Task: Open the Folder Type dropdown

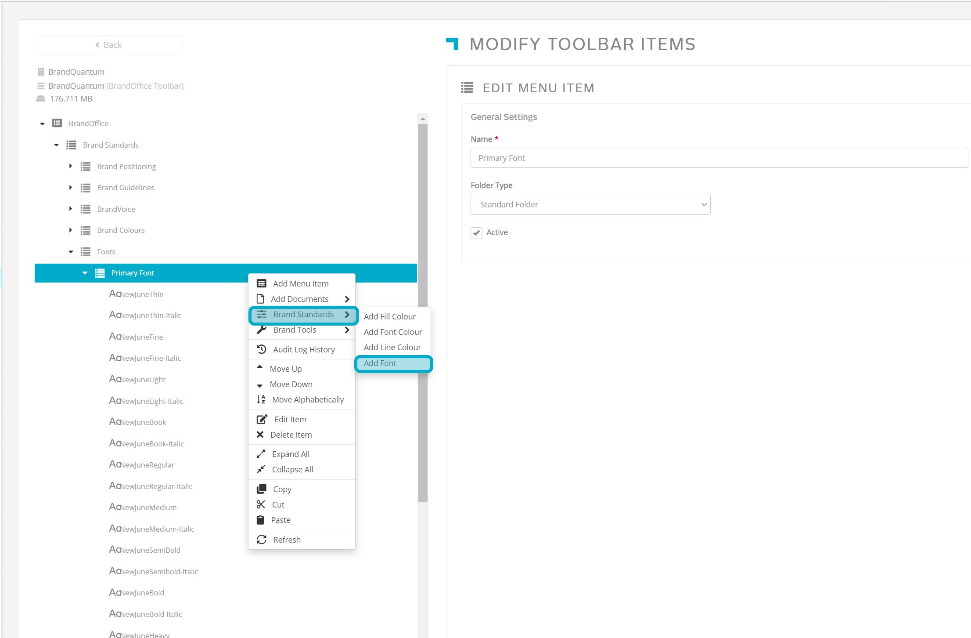Action: coord(590,204)
